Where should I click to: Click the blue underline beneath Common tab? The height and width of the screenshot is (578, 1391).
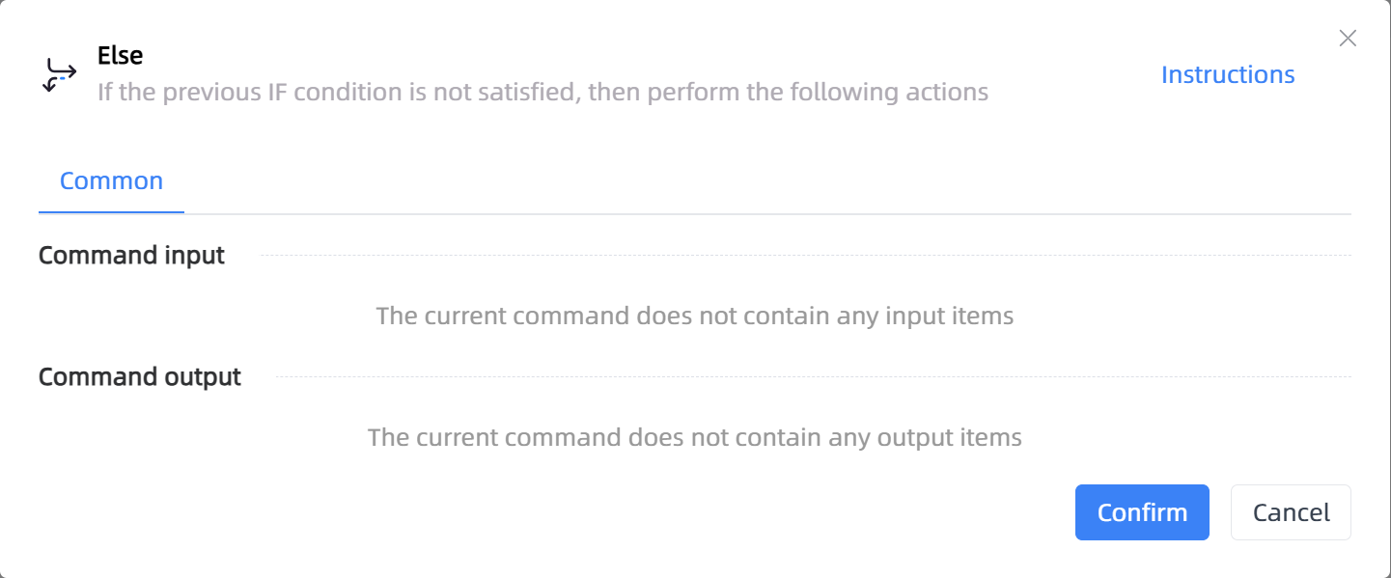point(111,212)
